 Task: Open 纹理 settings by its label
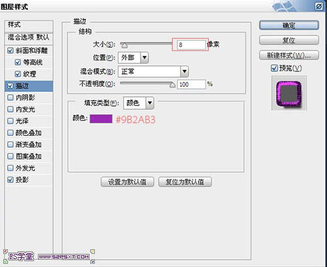pos(29,74)
